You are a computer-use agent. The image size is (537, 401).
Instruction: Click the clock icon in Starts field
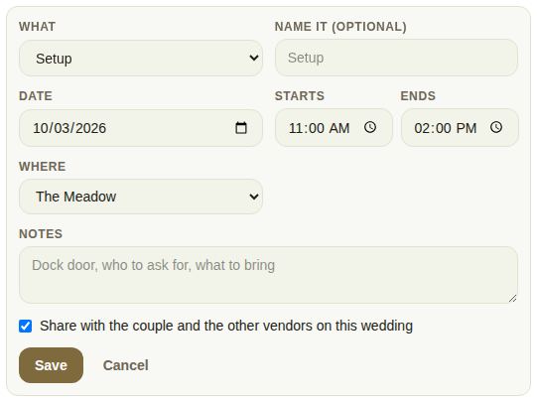pyautogui.click(x=370, y=127)
